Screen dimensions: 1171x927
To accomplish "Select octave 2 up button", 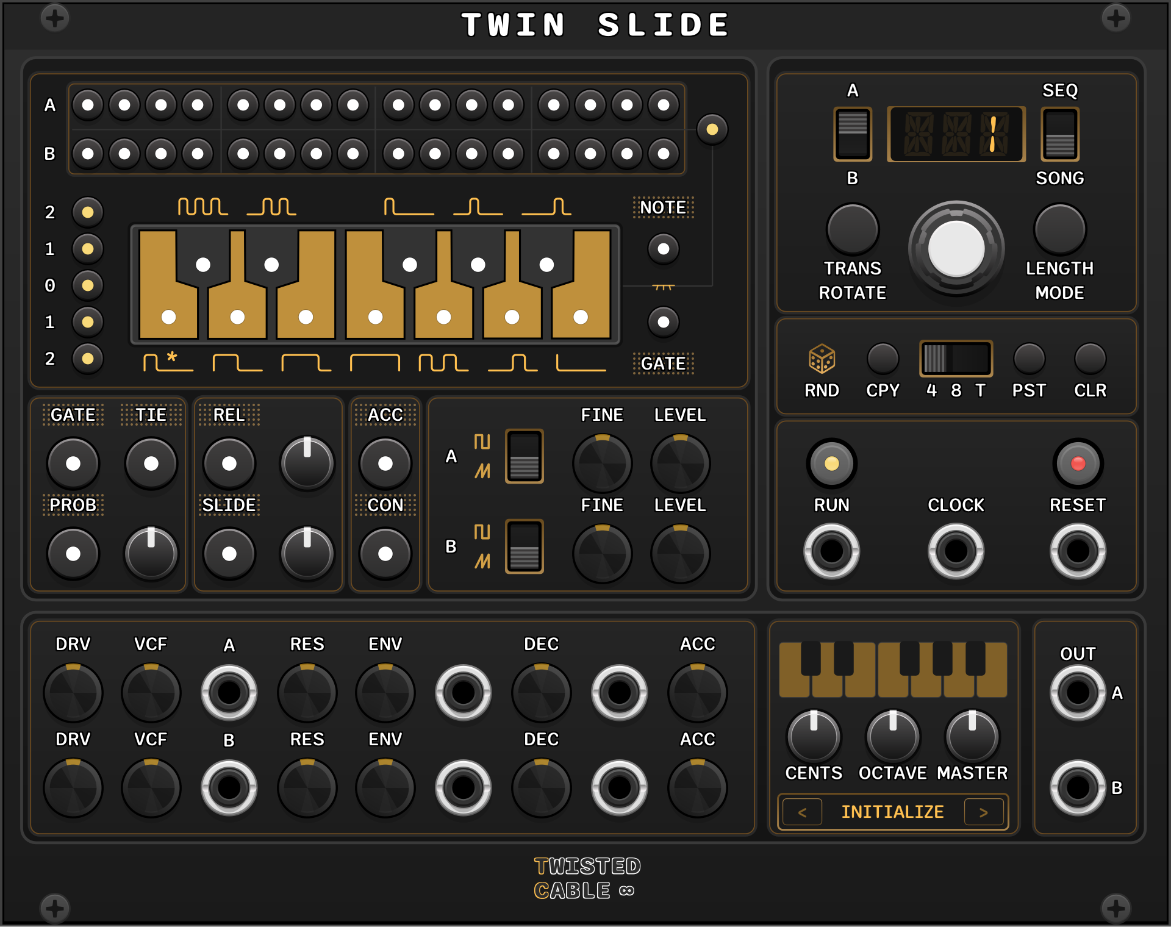I will tap(88, 212).
